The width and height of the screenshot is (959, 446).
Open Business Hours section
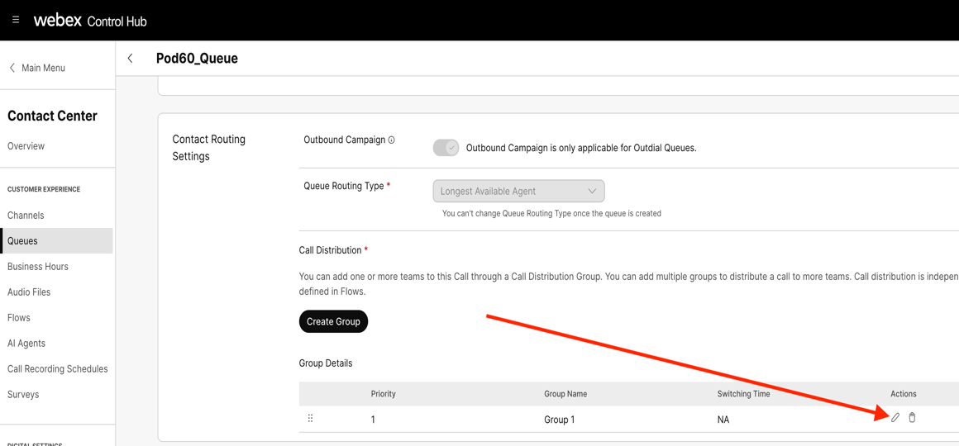pyautogui.click(x=38, y=267)
